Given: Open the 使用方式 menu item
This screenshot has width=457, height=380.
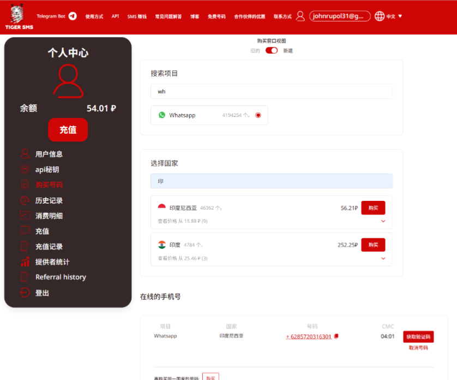Looking at the screenshot, I should 94,16.
